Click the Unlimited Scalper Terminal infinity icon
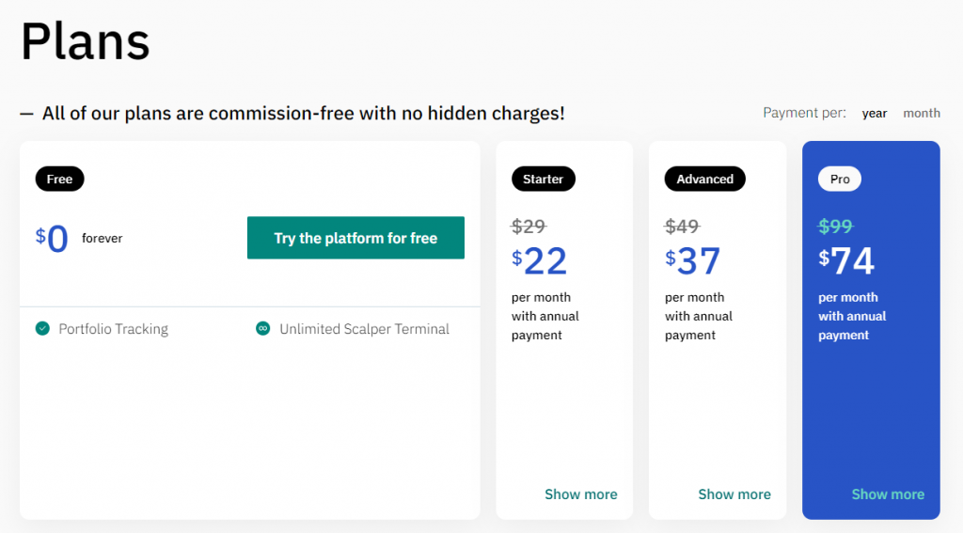Viewport: 963px width, 533px height. point(263,329)
